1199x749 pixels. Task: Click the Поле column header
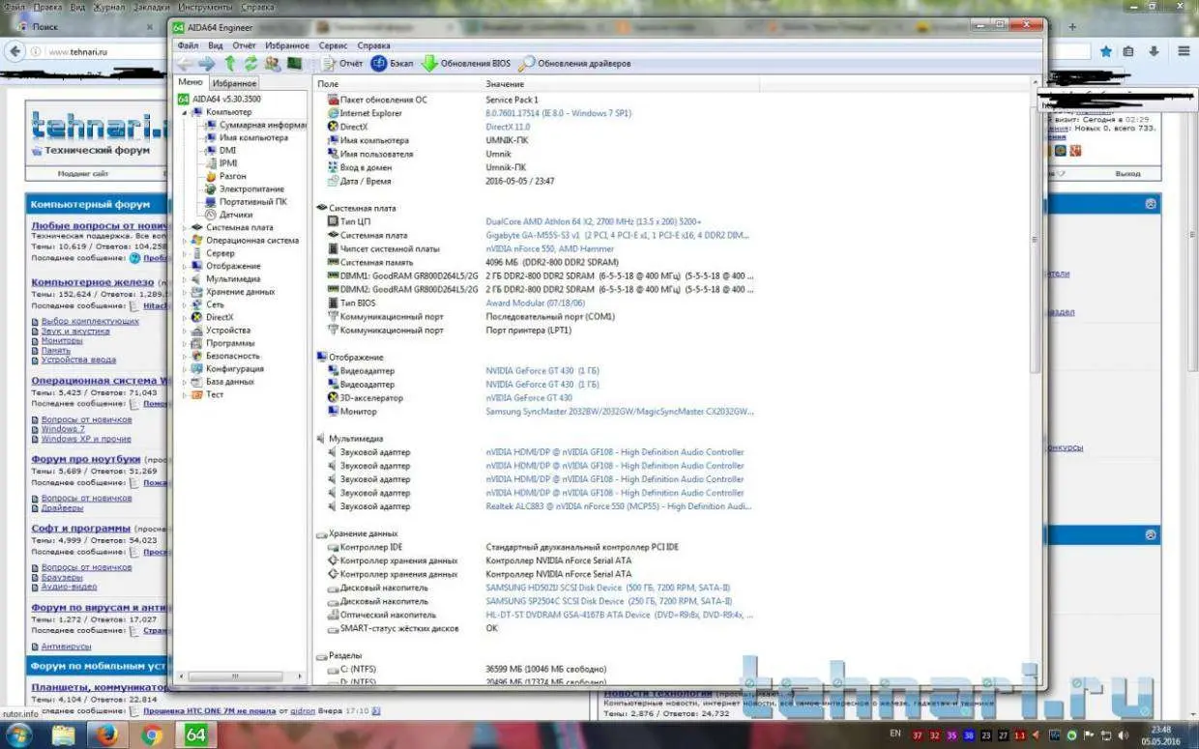point(329,85)
